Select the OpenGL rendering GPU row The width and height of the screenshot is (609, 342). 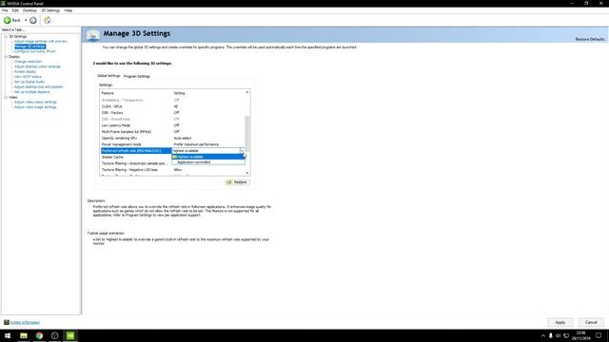(173, 138)
